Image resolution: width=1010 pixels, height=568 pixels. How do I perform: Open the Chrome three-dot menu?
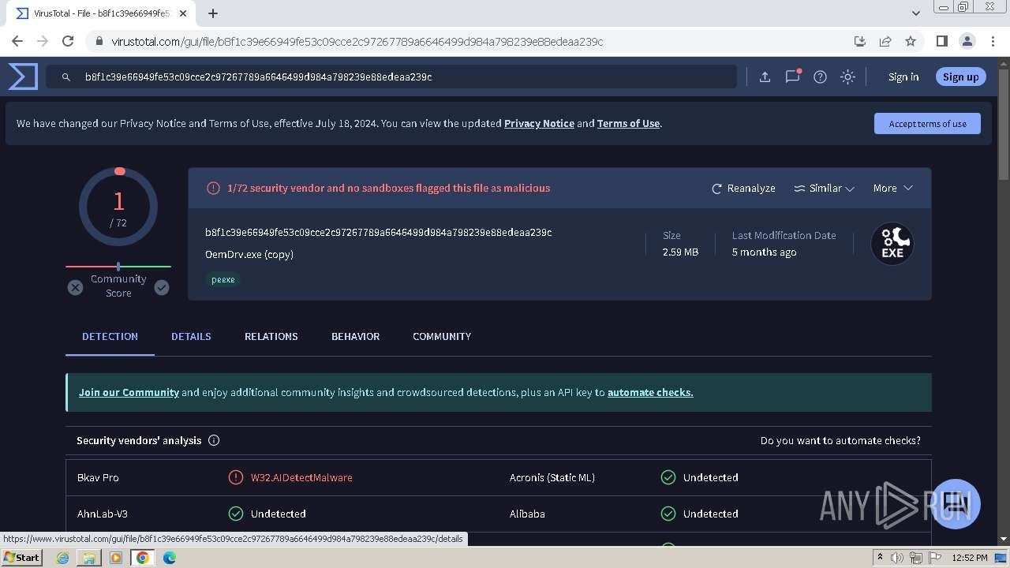coord(992,41)
